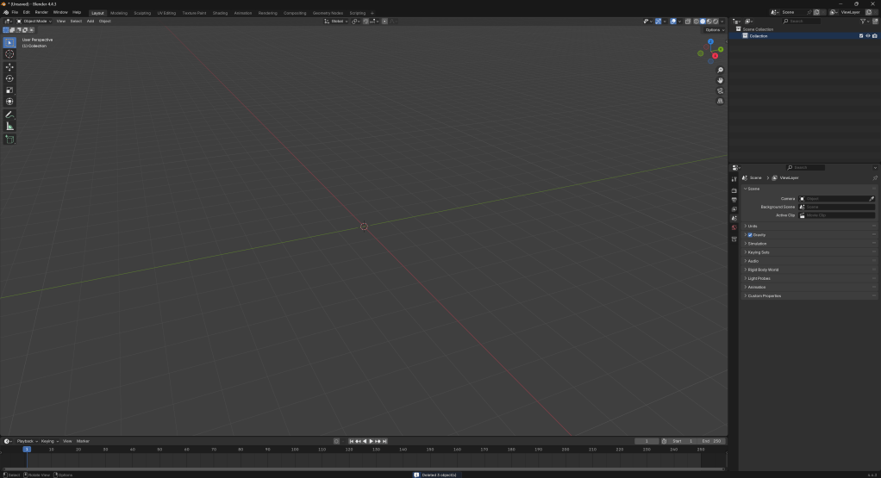Choose the Annotate pencil tool

click(9, 115)
